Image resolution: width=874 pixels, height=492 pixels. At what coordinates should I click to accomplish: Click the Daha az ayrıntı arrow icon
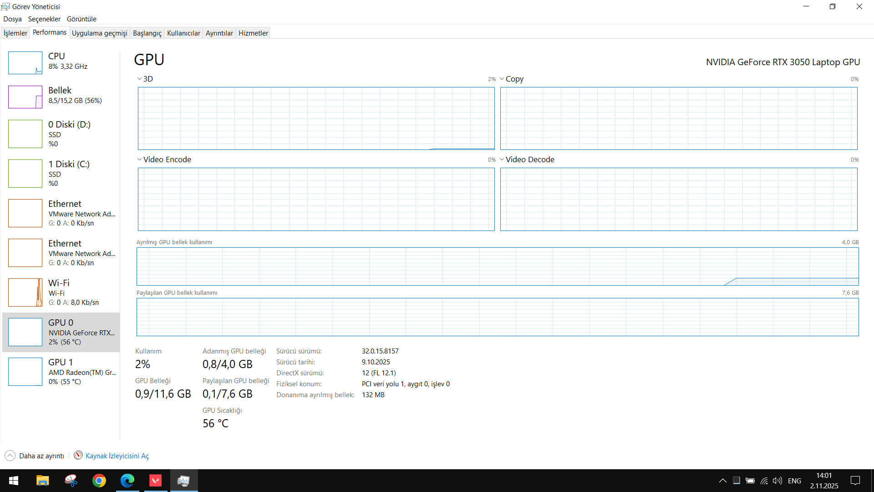(10, 456)
